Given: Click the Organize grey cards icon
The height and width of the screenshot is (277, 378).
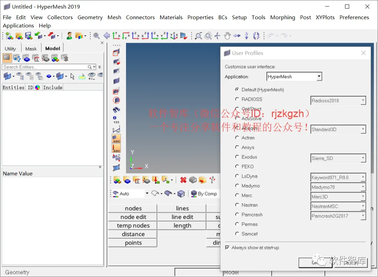Looking at the screenshot, I should (x=193, y=180).
